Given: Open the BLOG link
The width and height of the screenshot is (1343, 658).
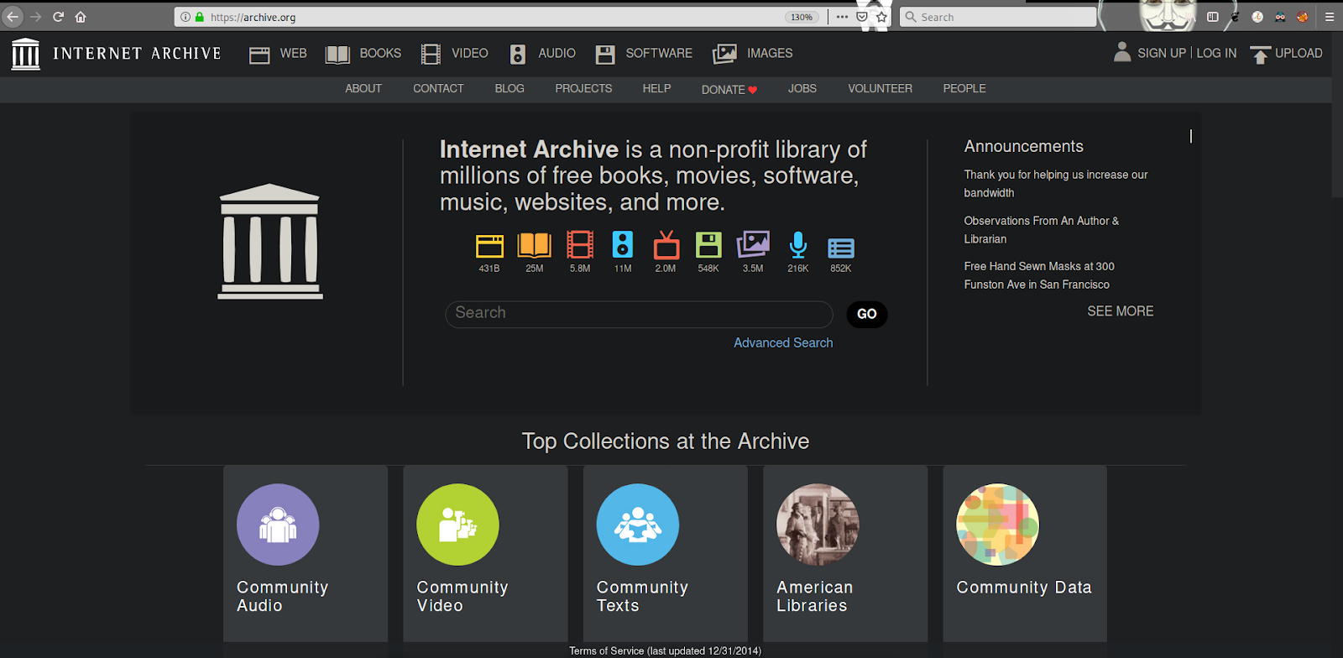Looking at the screenshot, I should point(510,89).
